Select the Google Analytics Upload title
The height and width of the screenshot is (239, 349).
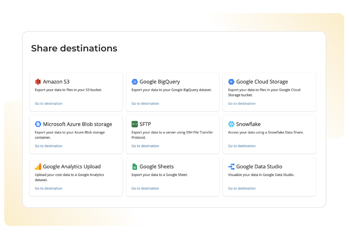click(x=72, y=167)
